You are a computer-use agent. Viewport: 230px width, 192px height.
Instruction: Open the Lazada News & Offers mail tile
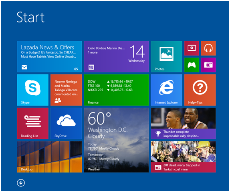point(49,56)
